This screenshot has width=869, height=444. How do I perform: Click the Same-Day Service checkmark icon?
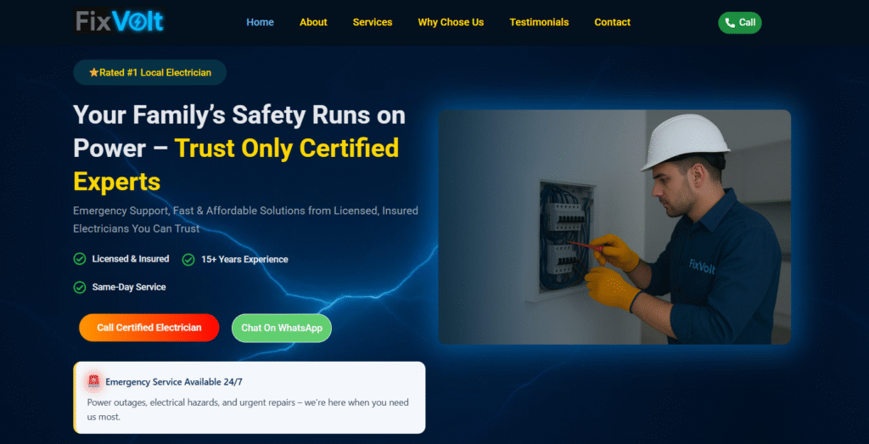click(x=80, y=287)
